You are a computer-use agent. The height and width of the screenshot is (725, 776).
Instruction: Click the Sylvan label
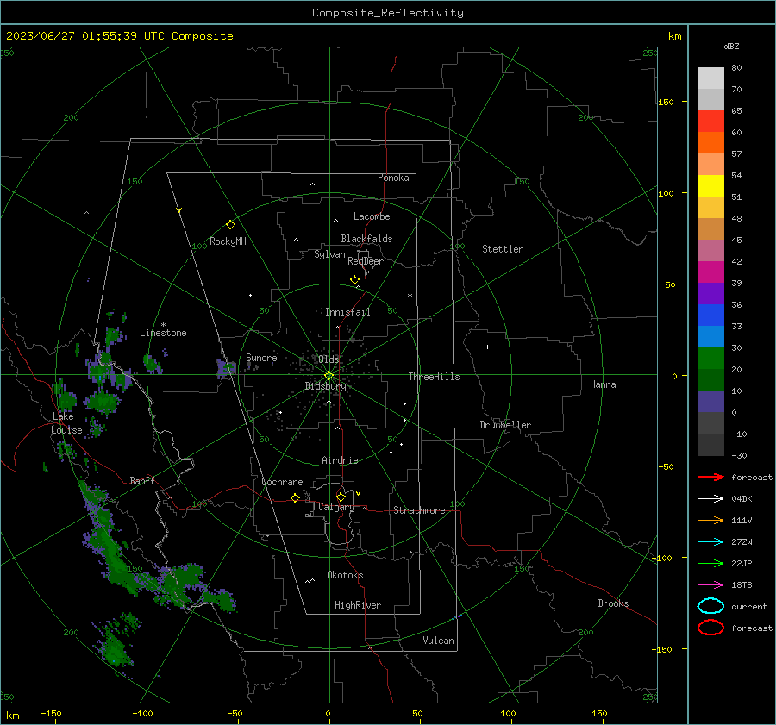point(329,254)
